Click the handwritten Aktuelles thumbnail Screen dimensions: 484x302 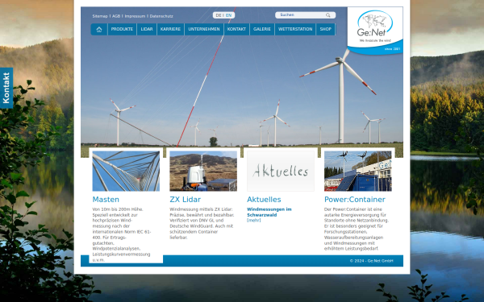point(281,171)
